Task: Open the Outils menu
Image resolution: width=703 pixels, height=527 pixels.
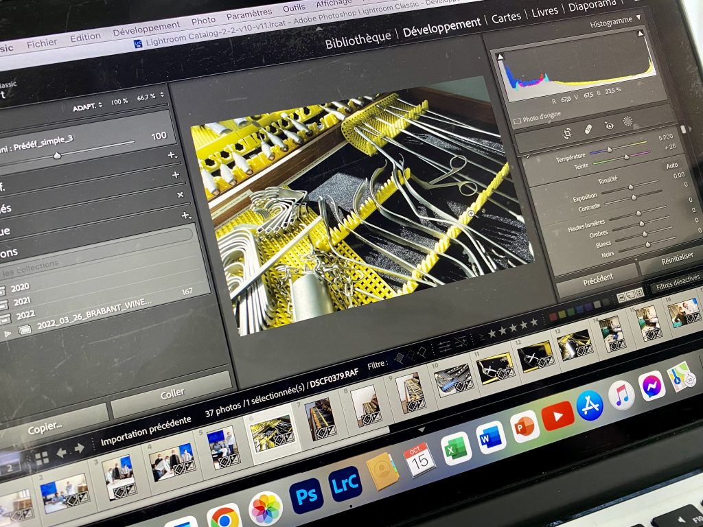Action: 294,8
